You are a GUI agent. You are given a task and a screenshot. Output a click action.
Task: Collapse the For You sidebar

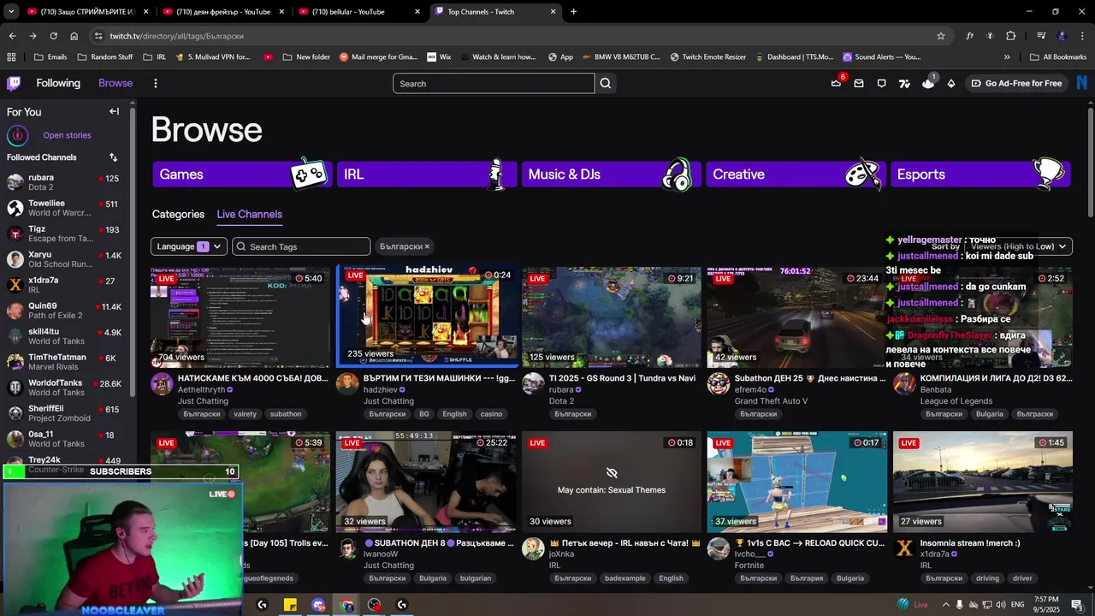pyautogui.click(x=114, y=111)
